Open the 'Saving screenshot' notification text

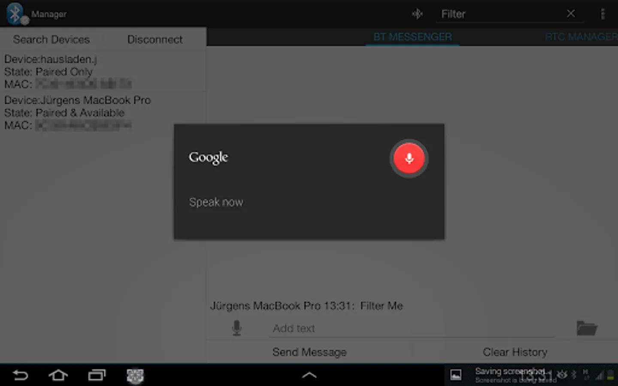click(511, 371)
